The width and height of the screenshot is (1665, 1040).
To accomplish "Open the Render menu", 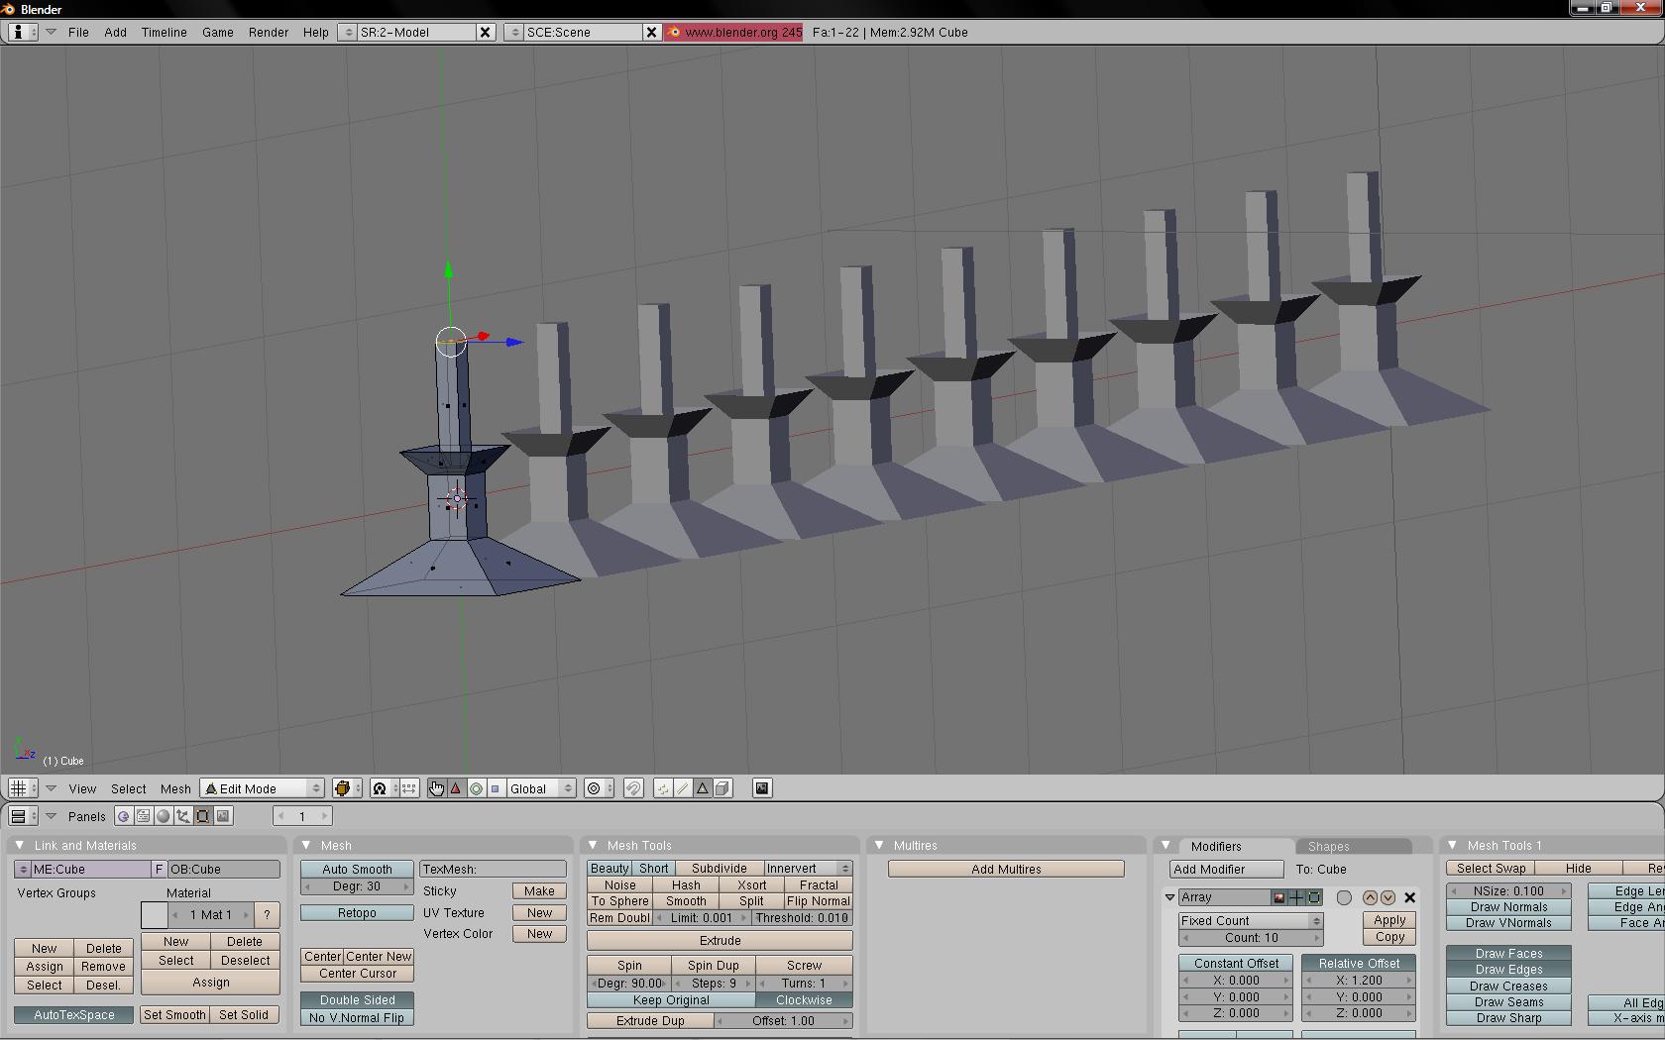I will tap(268, 32).
